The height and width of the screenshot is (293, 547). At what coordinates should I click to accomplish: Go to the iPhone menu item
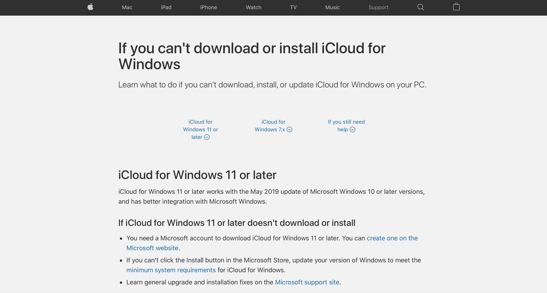pos(209,7)
